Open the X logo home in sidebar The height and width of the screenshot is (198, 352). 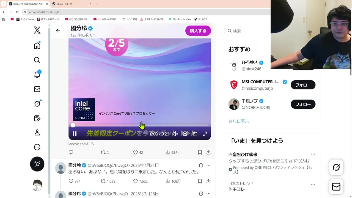click(37, 30)
